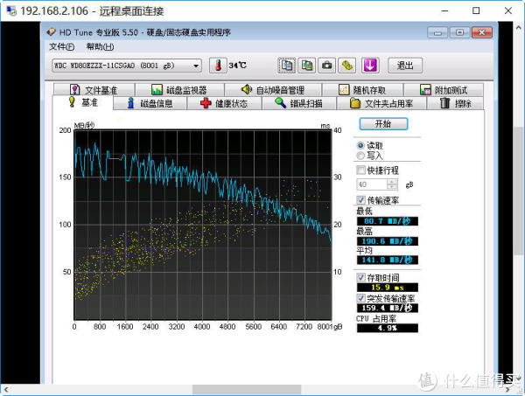Open the 磁盘信息 tab
525x396 pixels.
(x=150, y=103)
